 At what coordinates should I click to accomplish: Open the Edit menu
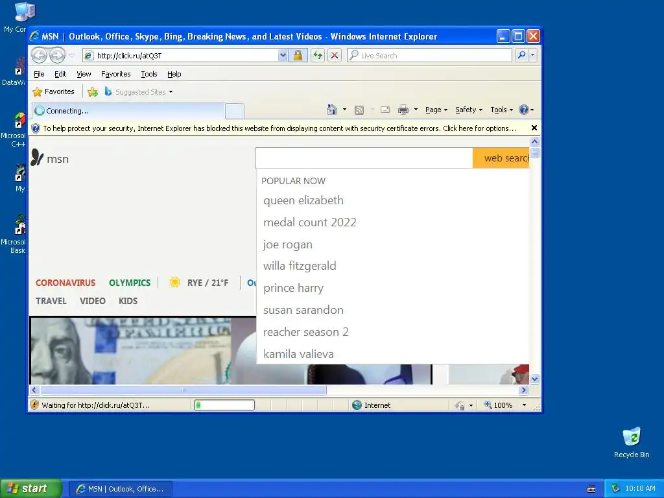60,74
